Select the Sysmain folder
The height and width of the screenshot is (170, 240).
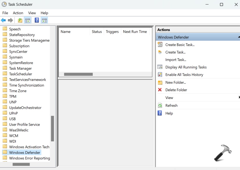point(16,57)
